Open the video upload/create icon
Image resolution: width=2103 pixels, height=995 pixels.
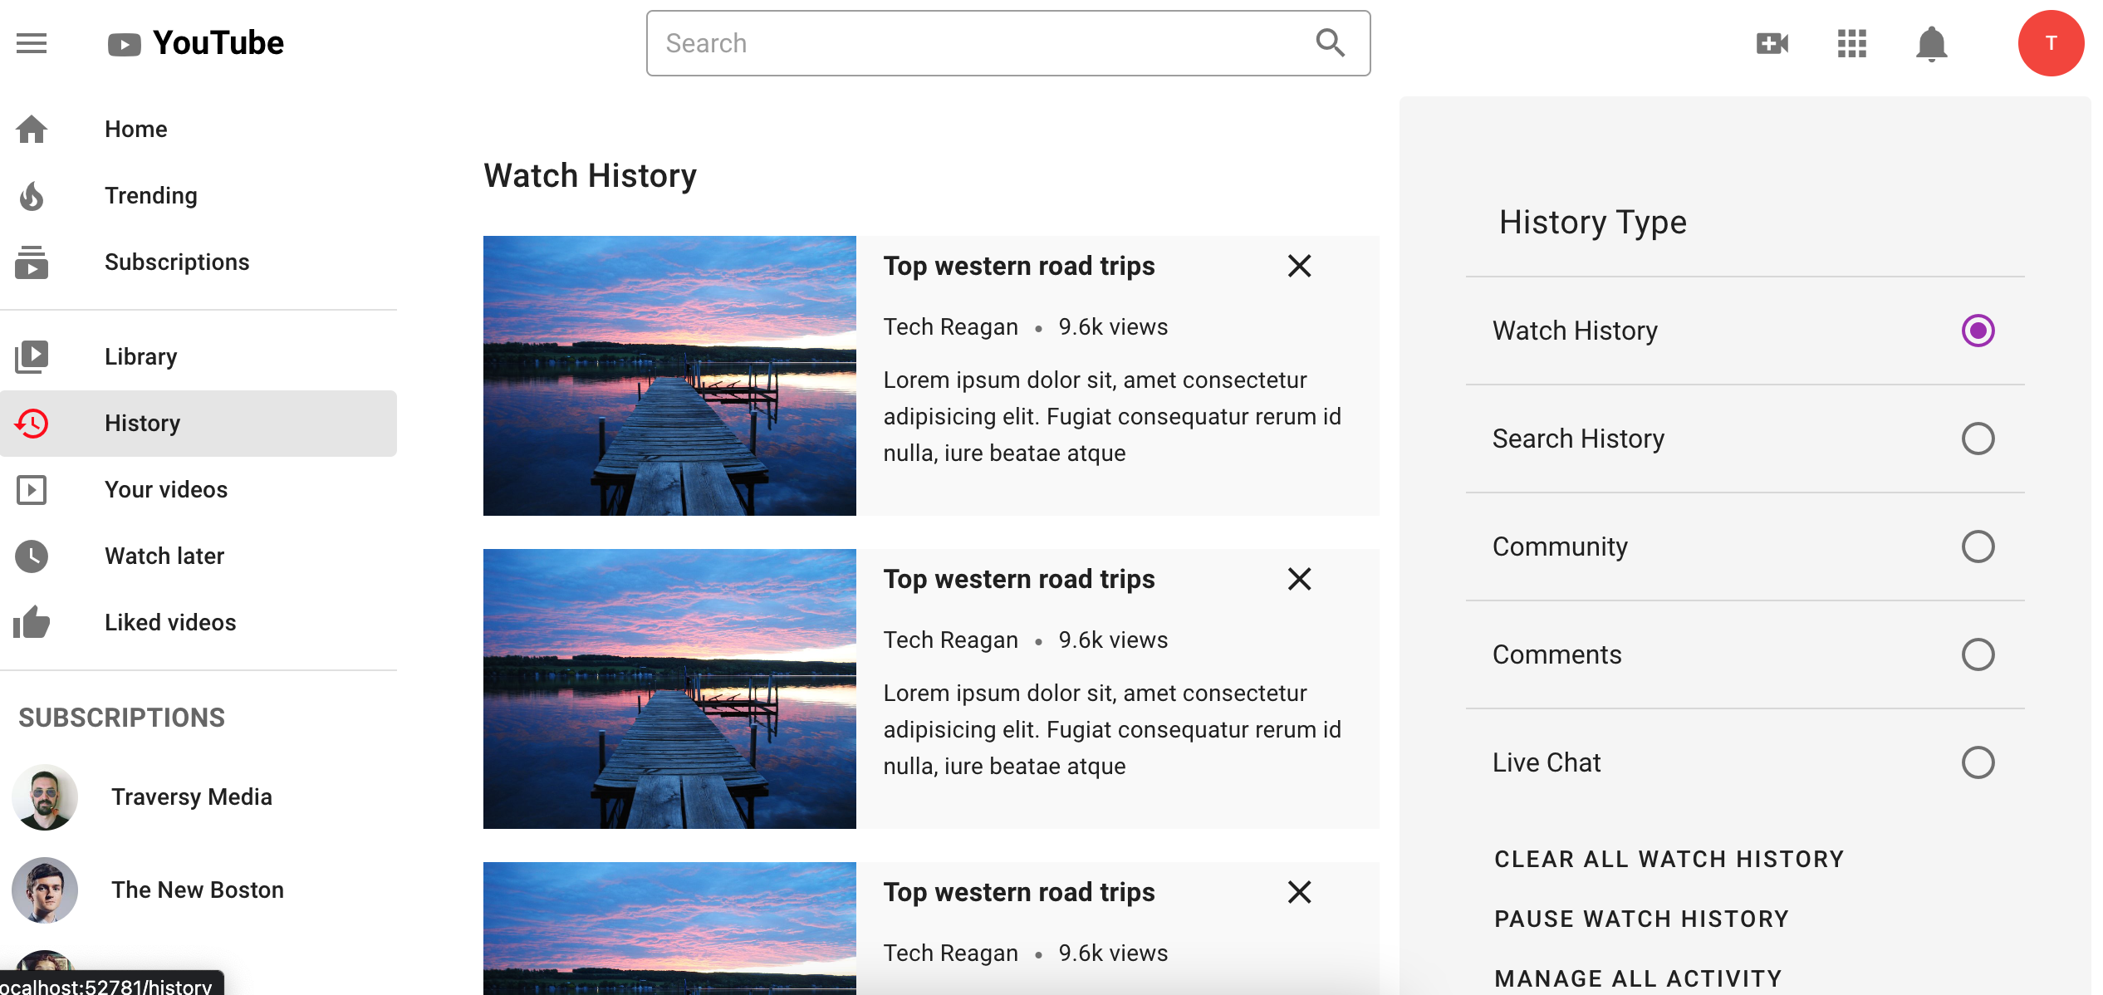(x=1772, y=43)
